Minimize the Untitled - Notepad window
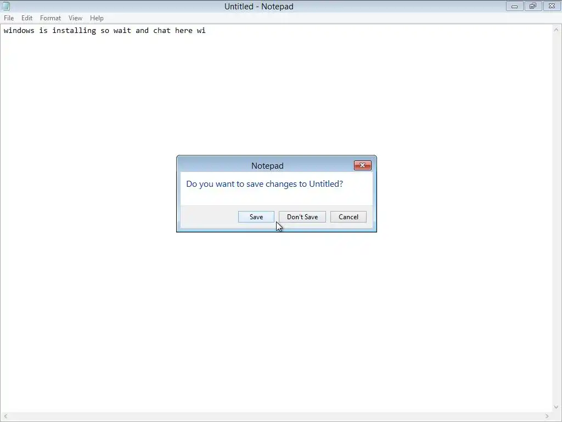The image size is (562, 422). click(x=514, y=6)
